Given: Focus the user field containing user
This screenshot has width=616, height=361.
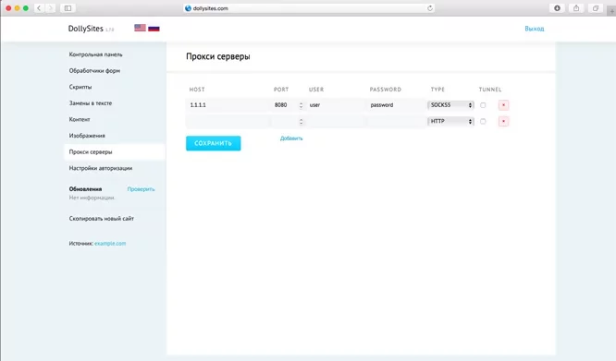Looking at the screenshot, I should pos(336,105).
